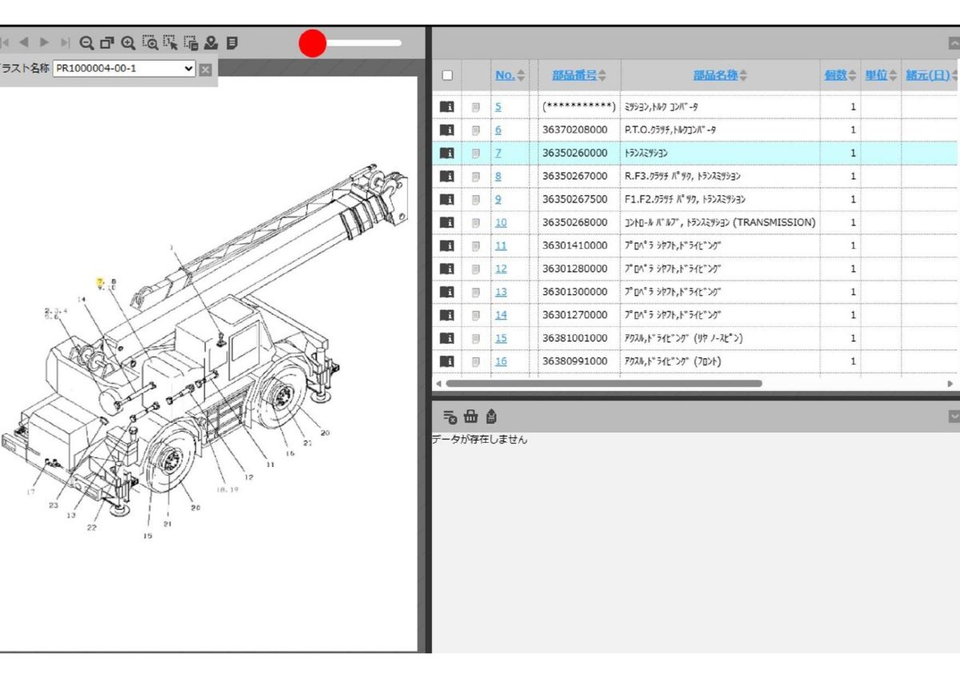Open the item number 7 link

[498, 153]
